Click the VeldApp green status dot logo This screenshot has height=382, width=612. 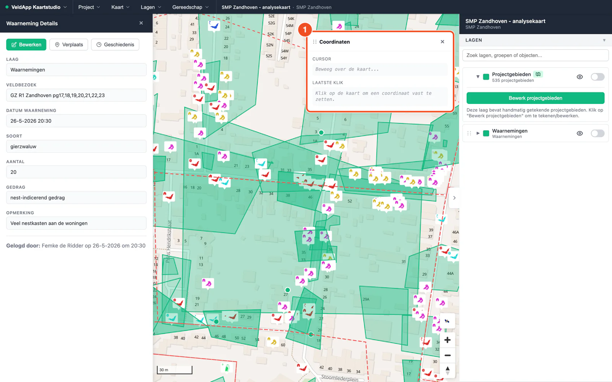(7, 7)
